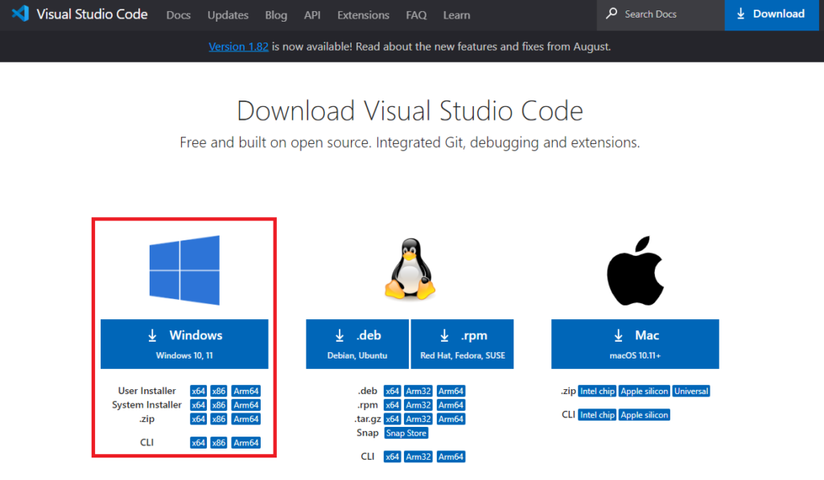Select Linux CLI Arm64 download
824x480 pixels.
(451, 457)
